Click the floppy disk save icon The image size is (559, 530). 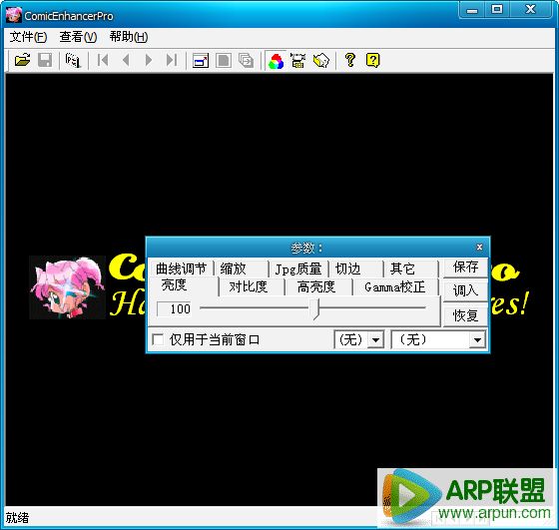(45, 60)
